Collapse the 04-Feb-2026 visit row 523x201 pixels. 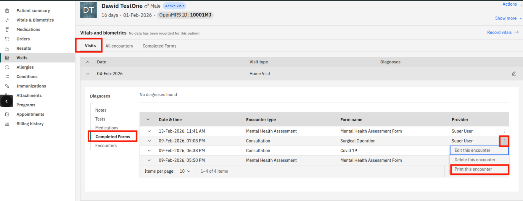[88, 74]
